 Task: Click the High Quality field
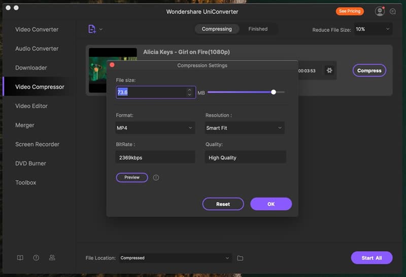click(245, 157)
